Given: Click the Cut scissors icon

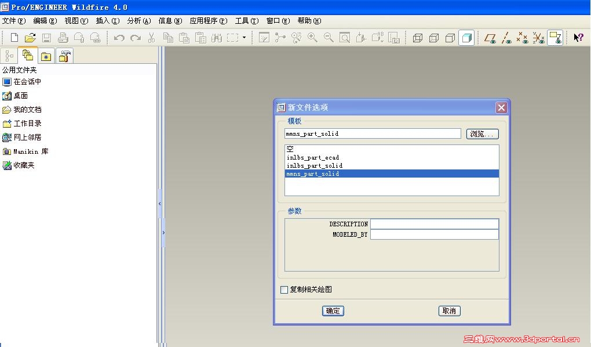Looking at the screenshot, I should 152,37.
